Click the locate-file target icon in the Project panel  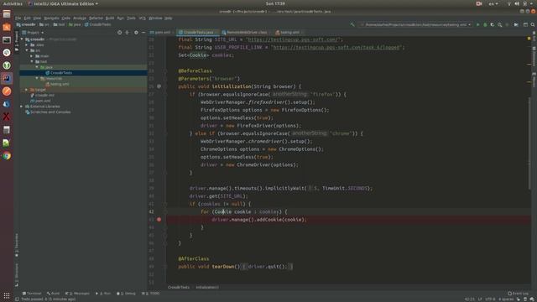point(119,33)
